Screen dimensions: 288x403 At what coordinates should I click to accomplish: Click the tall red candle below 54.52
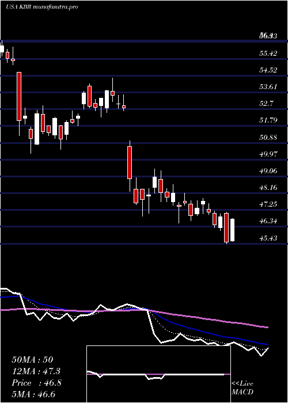[x=19, y=96]
